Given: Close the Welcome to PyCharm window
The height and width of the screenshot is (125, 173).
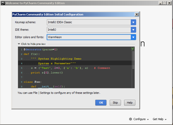Looking at the screenshot, I should (x=169, y=3).
